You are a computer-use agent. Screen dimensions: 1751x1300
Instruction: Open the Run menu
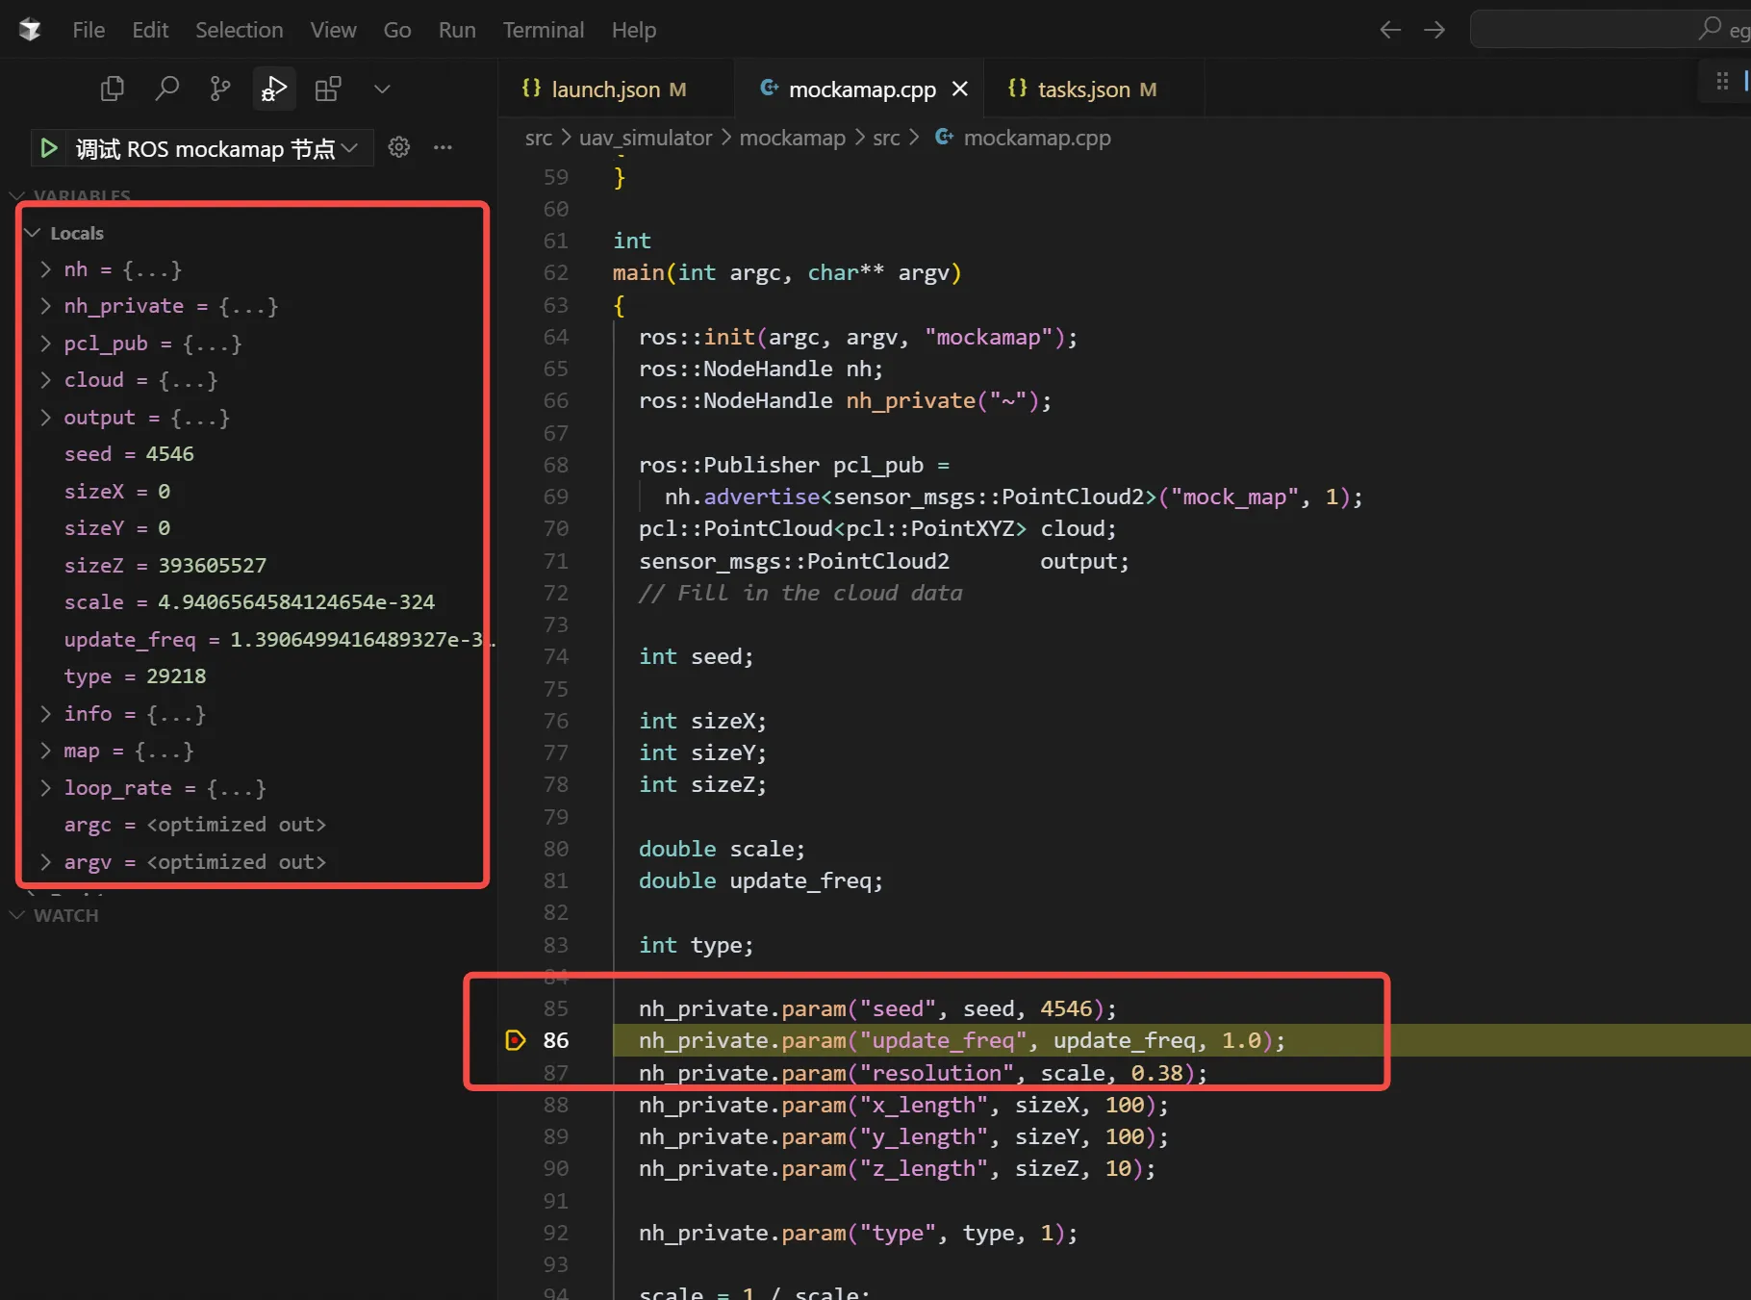457,30
